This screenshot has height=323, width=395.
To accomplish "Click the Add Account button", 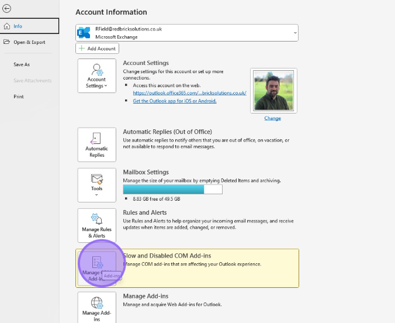I will coord(98,49).
